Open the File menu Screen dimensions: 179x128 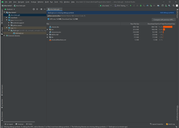6,2
